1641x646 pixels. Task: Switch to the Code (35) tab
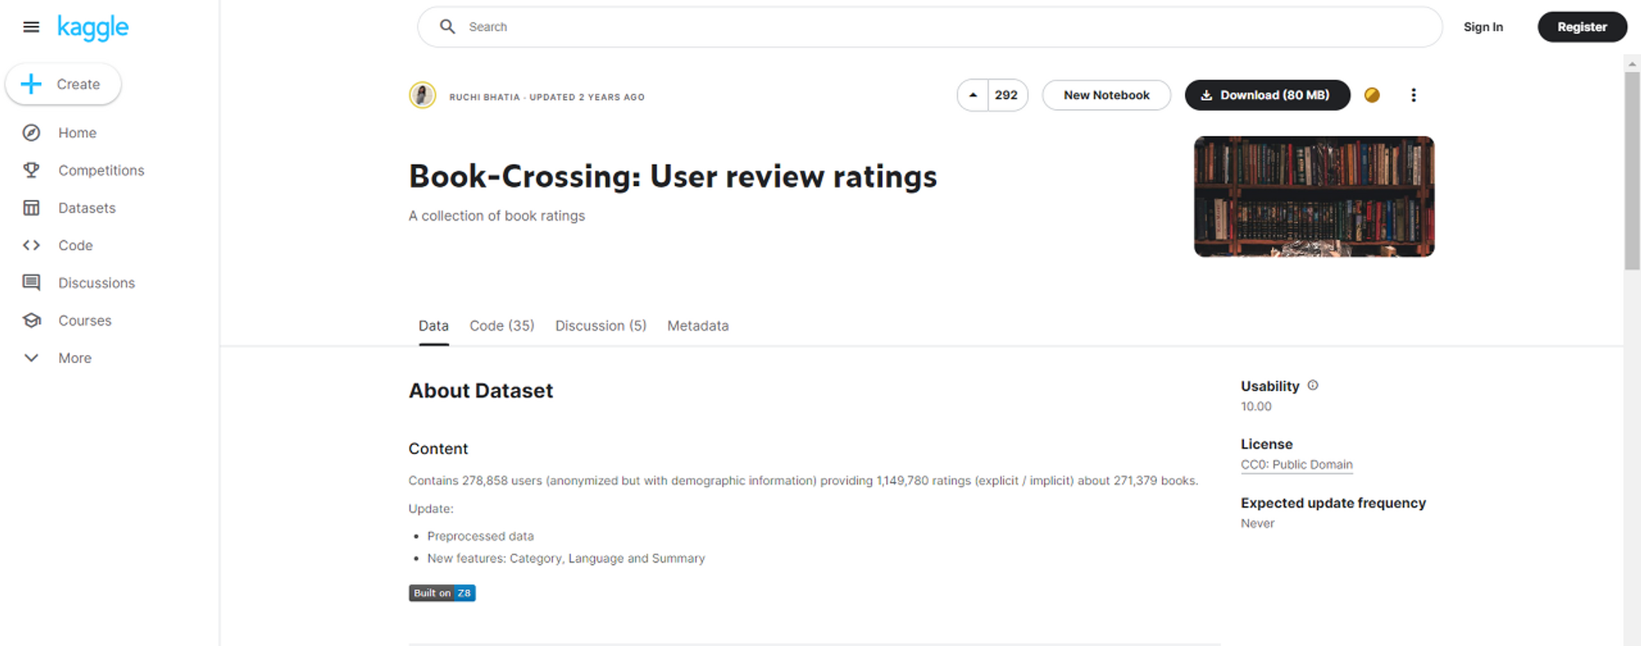(x=501, y=326)
